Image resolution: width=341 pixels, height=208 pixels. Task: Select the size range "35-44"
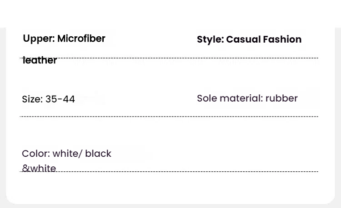(x=60, y=99)
